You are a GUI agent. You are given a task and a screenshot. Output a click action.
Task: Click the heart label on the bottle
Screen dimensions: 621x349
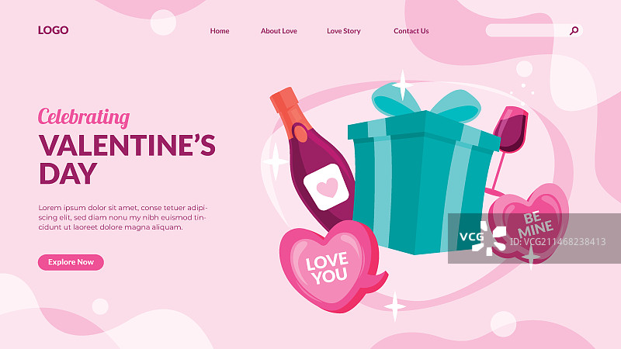[x=326, y=187]
